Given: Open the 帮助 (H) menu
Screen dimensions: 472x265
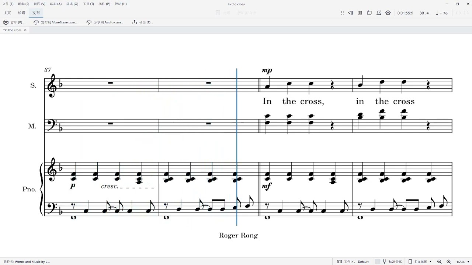Looking at the screenshot, I should coord(121,4).
